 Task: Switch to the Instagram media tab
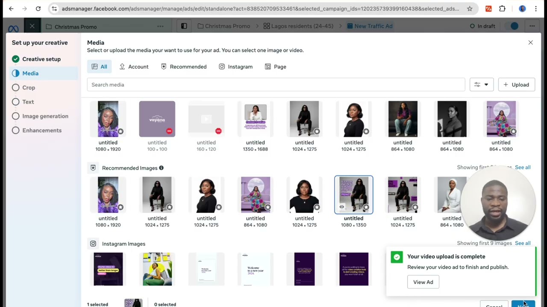235,67
